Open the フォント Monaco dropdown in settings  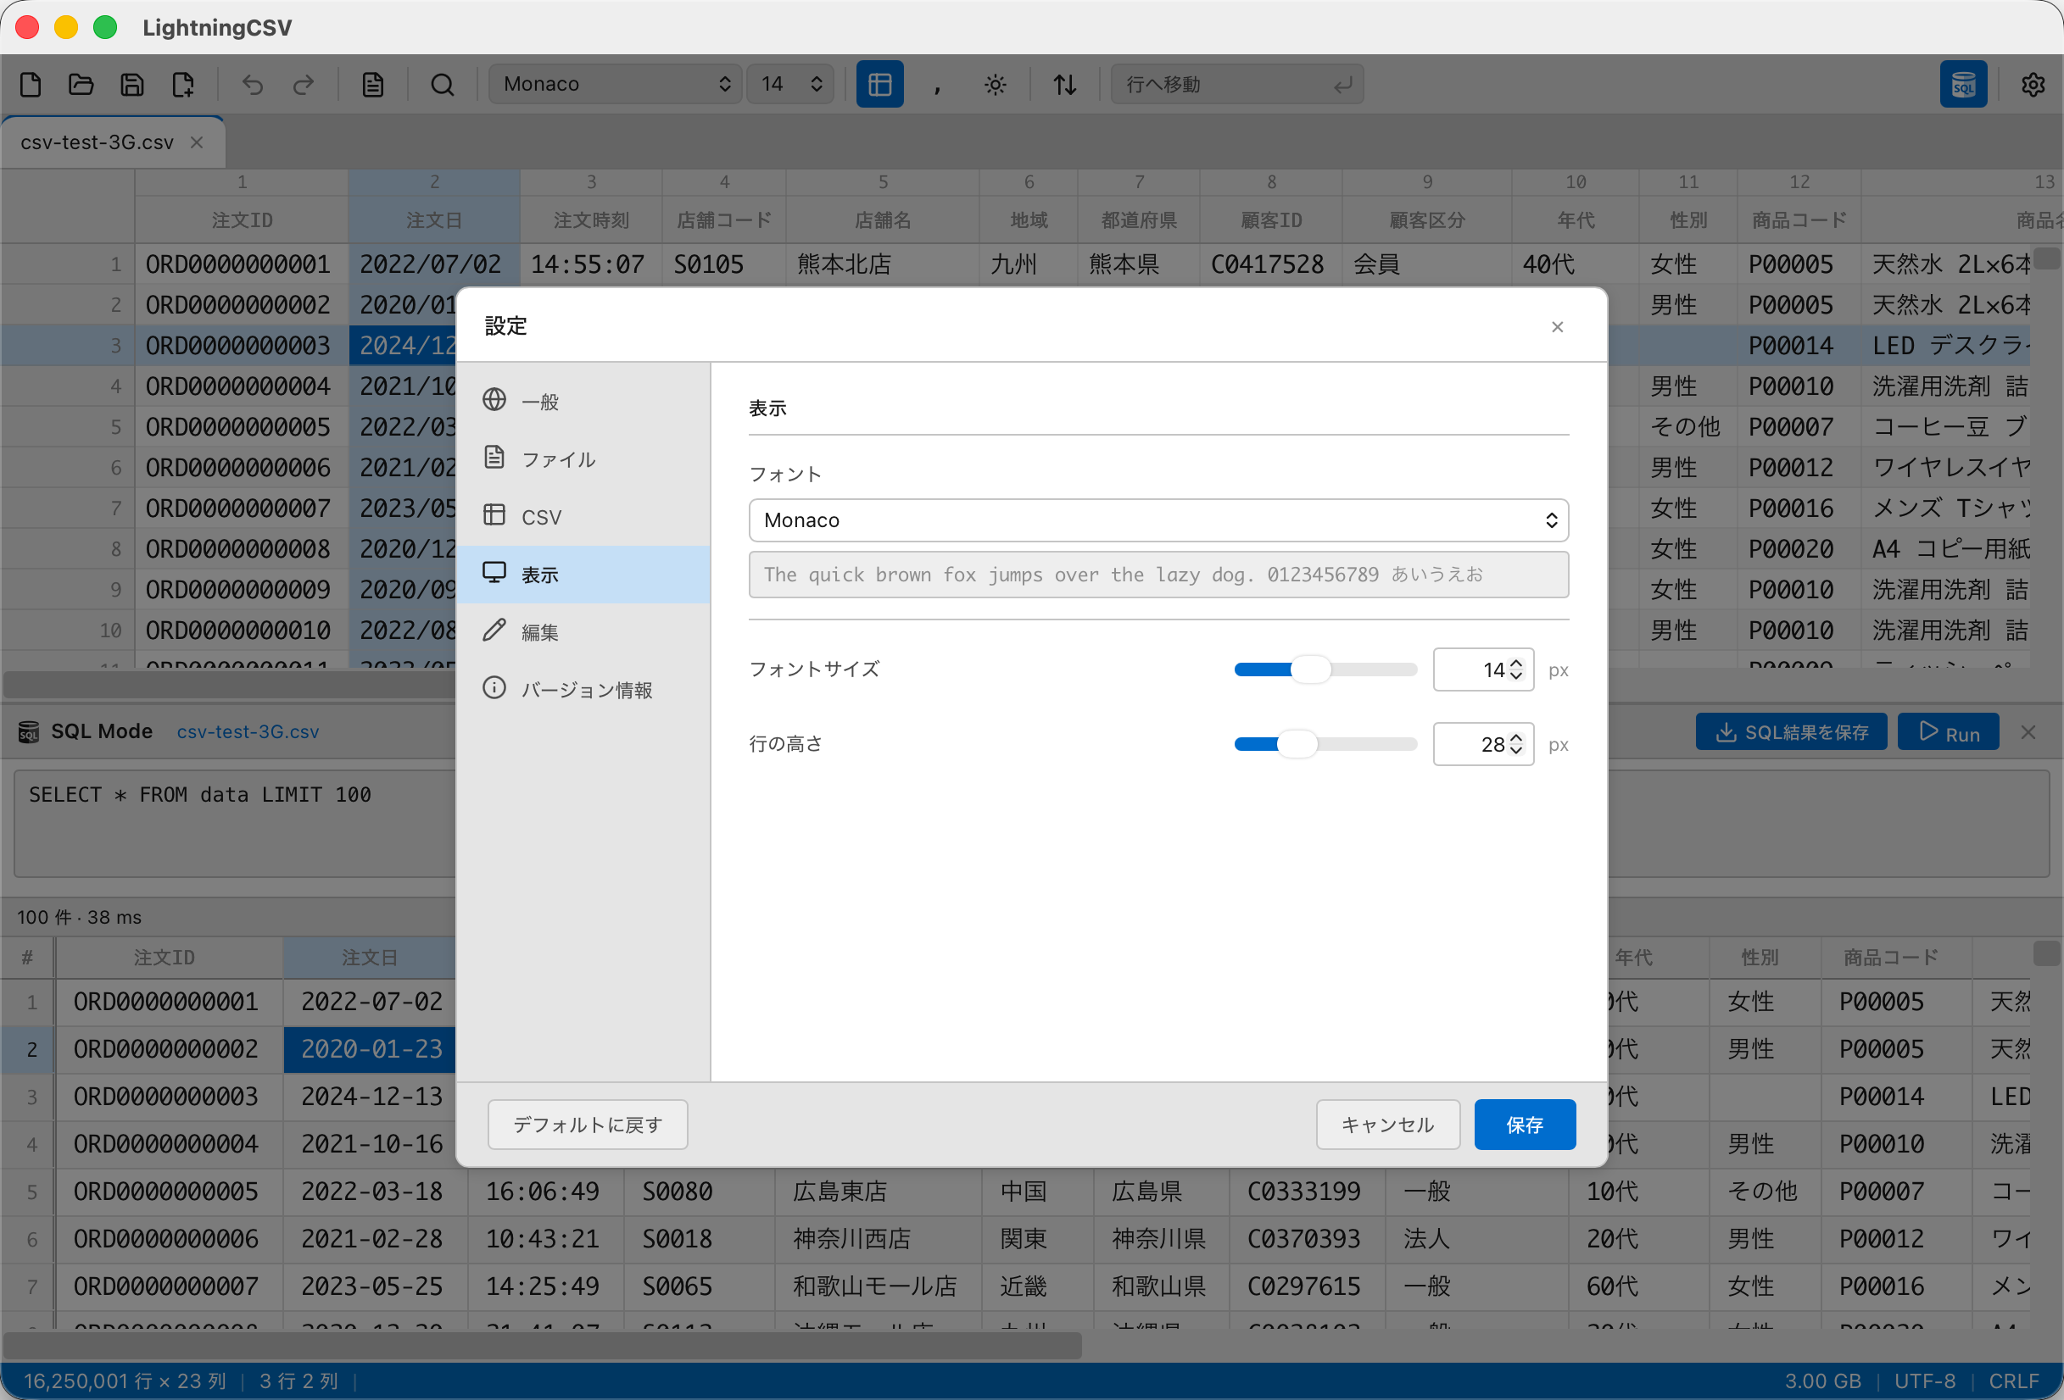[x=1158, y=520]
